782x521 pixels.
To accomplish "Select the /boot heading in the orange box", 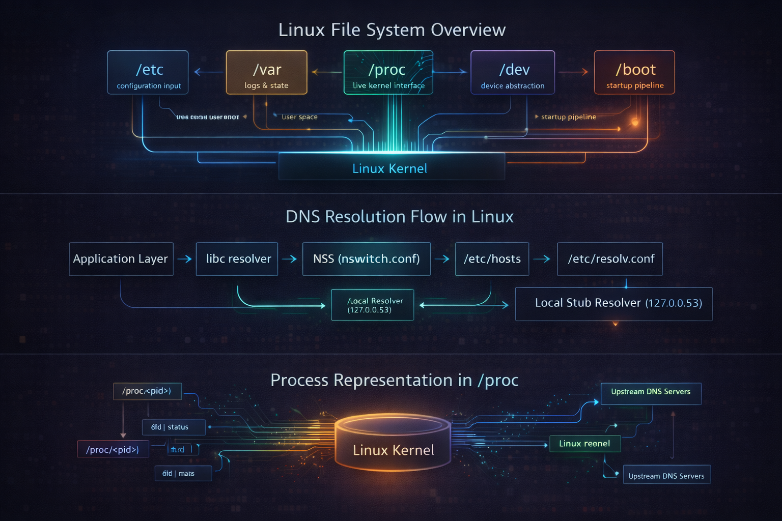I will (635, 70).
